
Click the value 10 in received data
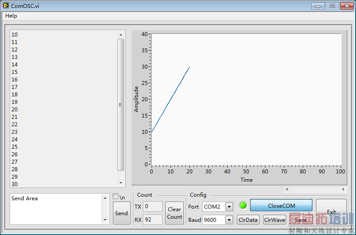[x=15, y=34]
